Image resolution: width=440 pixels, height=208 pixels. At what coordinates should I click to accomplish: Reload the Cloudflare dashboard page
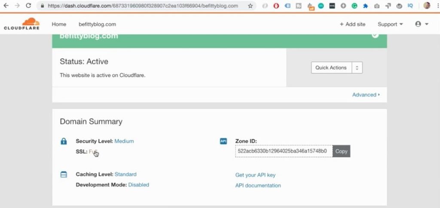tap(28, 6)
